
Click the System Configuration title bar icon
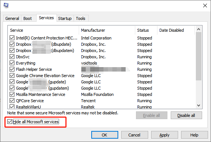pos(6,6)
